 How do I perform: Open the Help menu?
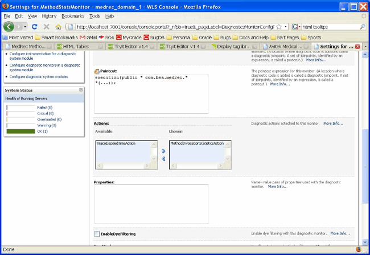tap(109, 16)
